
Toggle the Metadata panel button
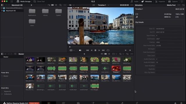(146, 1)
